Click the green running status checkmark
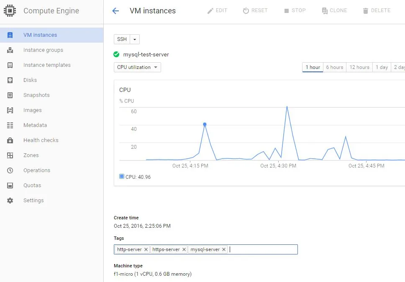405x282 pixels. (116, 54)
